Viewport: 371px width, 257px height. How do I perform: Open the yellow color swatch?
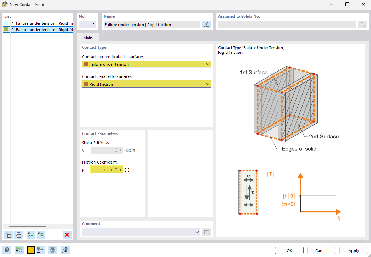pyautogui.click(x=31, y=250)
